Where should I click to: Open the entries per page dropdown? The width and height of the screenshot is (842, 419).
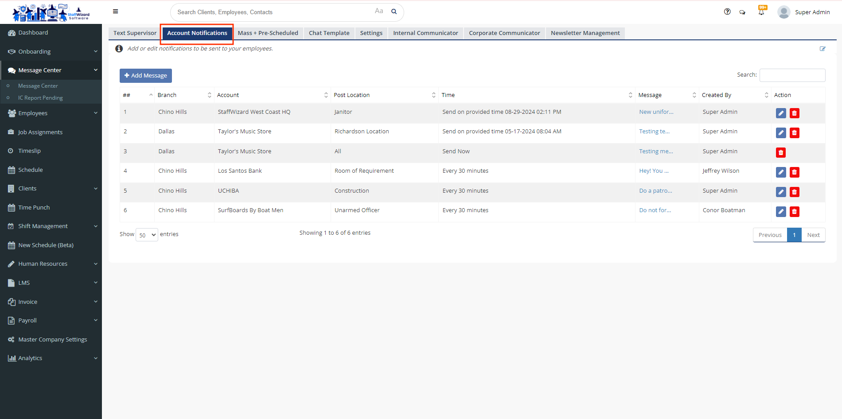[x=147, y=235]
